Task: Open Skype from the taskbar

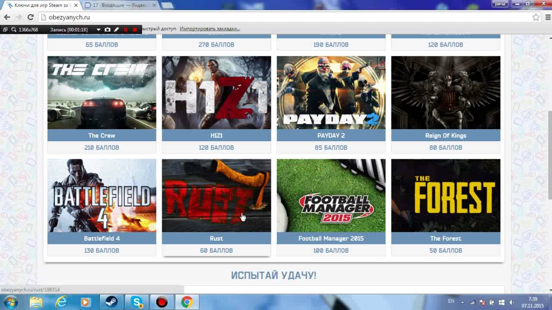Action: [x=137, y=302]
